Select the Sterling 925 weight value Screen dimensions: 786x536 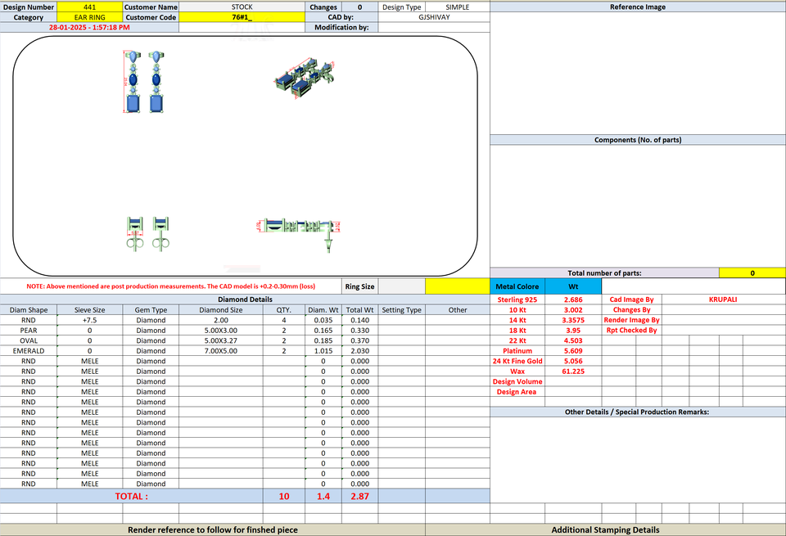pos(573,300)
